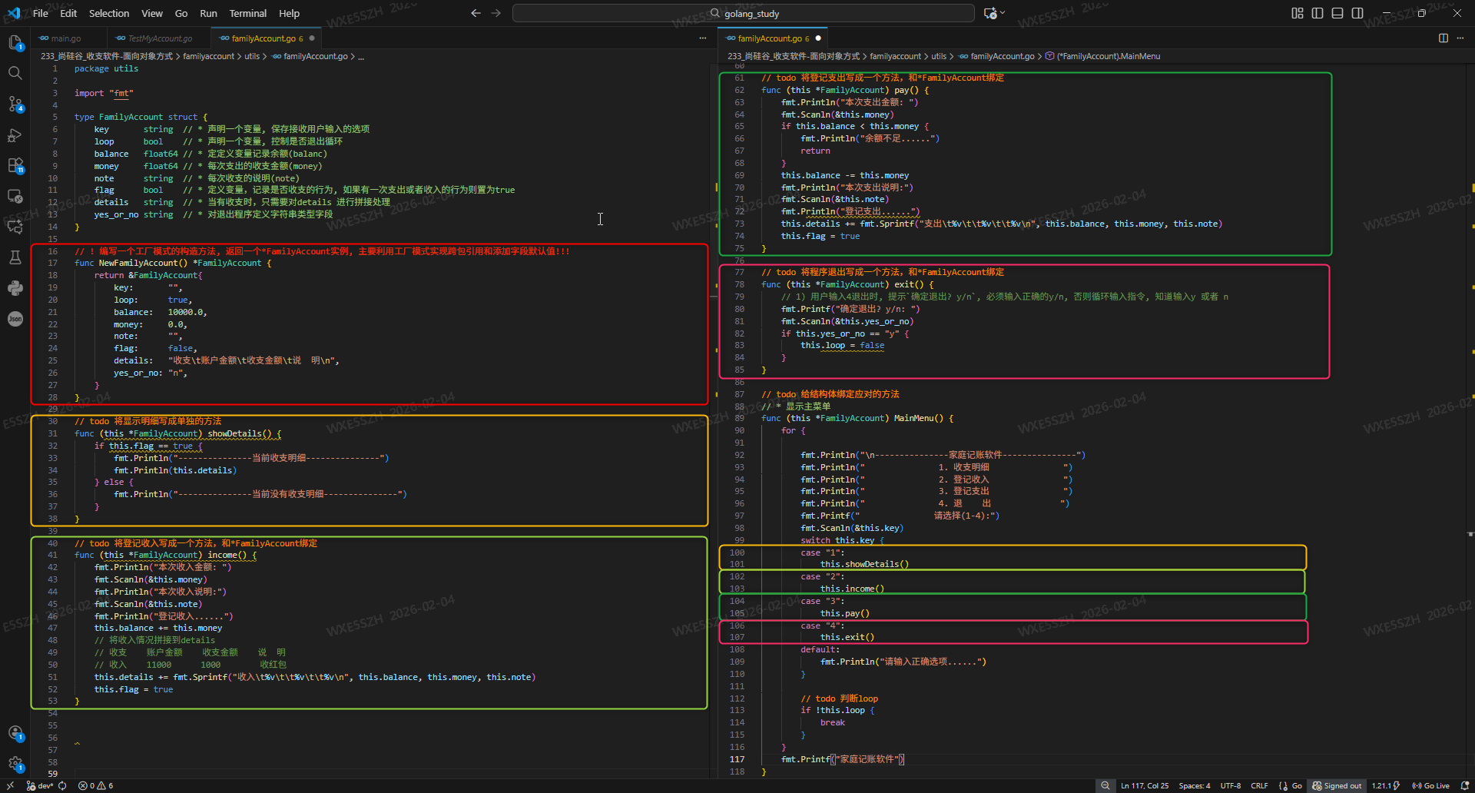The height and width of the screenshot is (793, 1475).
Task: Open the MainMenu breadcrumb symbol dropdown
Action: 1108,56
